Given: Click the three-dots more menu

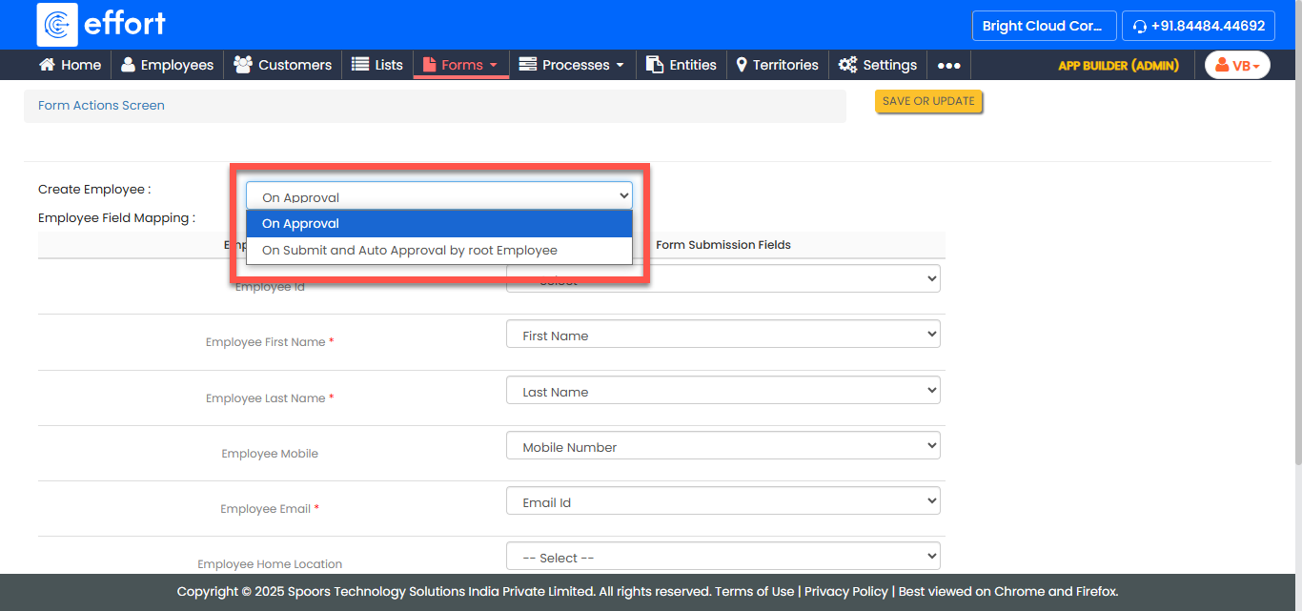Looking at the screenshot, I should click(948, 66).
